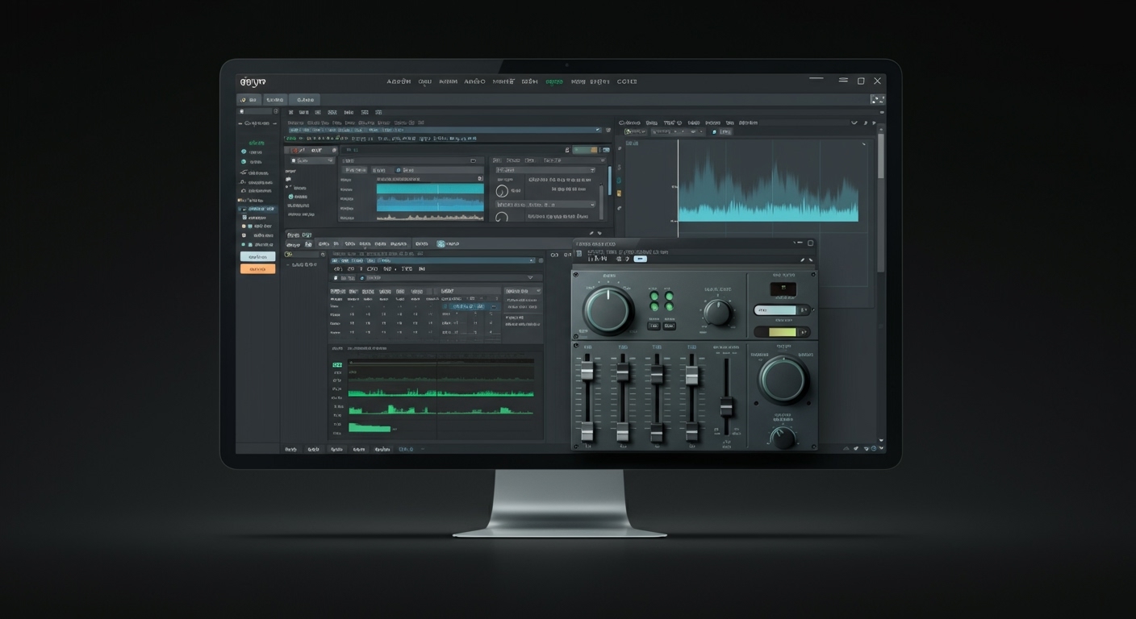Viewport: 1136px width, 619px height.
Task: Open the small dropdown in the waveform side list
Action: click(x=328, y=160)
